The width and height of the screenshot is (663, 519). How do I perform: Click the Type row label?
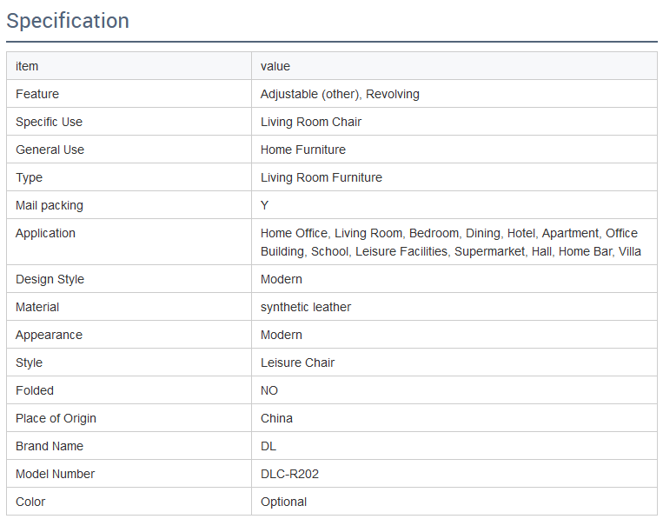tap(30, 177)
